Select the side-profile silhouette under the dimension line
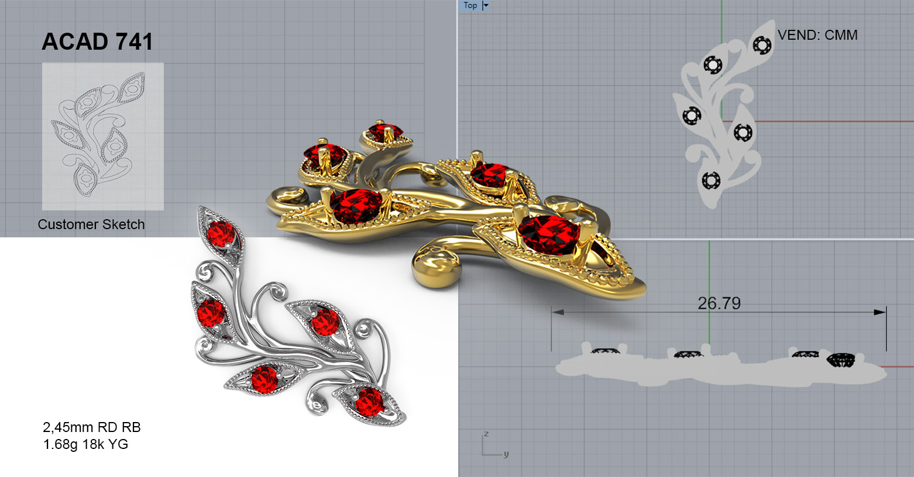This screenshot has height=477, width=914. [x=721, y=365]
